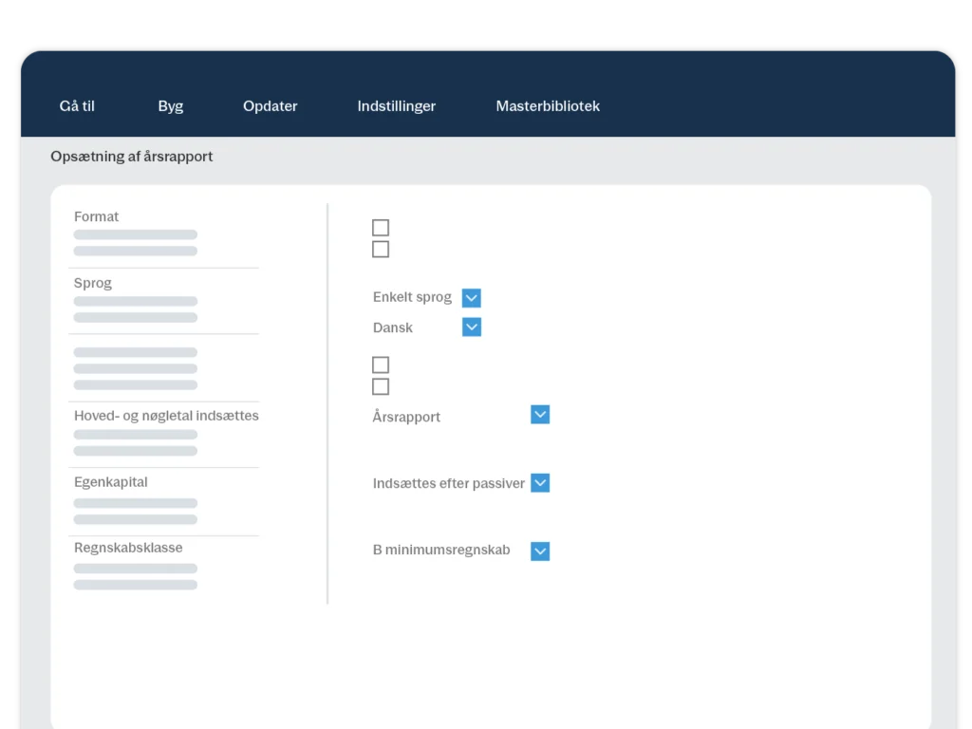Open the Gå til menu
This screenshot has width=972, height=729.
pyautogui.click(x=77, y=106)
